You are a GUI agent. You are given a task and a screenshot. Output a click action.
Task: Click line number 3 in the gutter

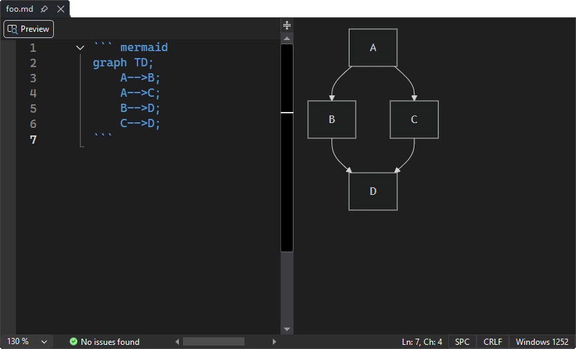tap(33, 78)
